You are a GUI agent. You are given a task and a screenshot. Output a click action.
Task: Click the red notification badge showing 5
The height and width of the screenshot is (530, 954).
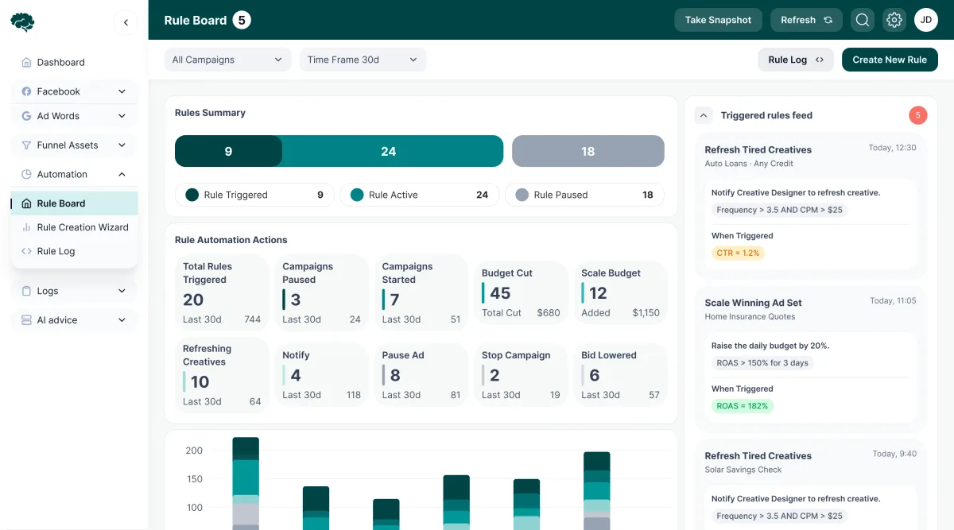pos(917,115)
